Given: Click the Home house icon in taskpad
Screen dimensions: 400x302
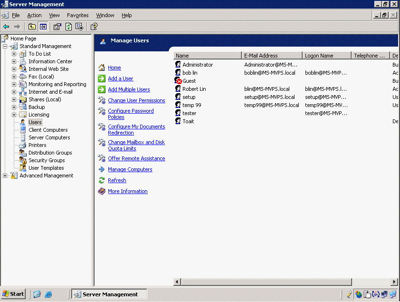Looking at the screenshot, I should 102,68.
